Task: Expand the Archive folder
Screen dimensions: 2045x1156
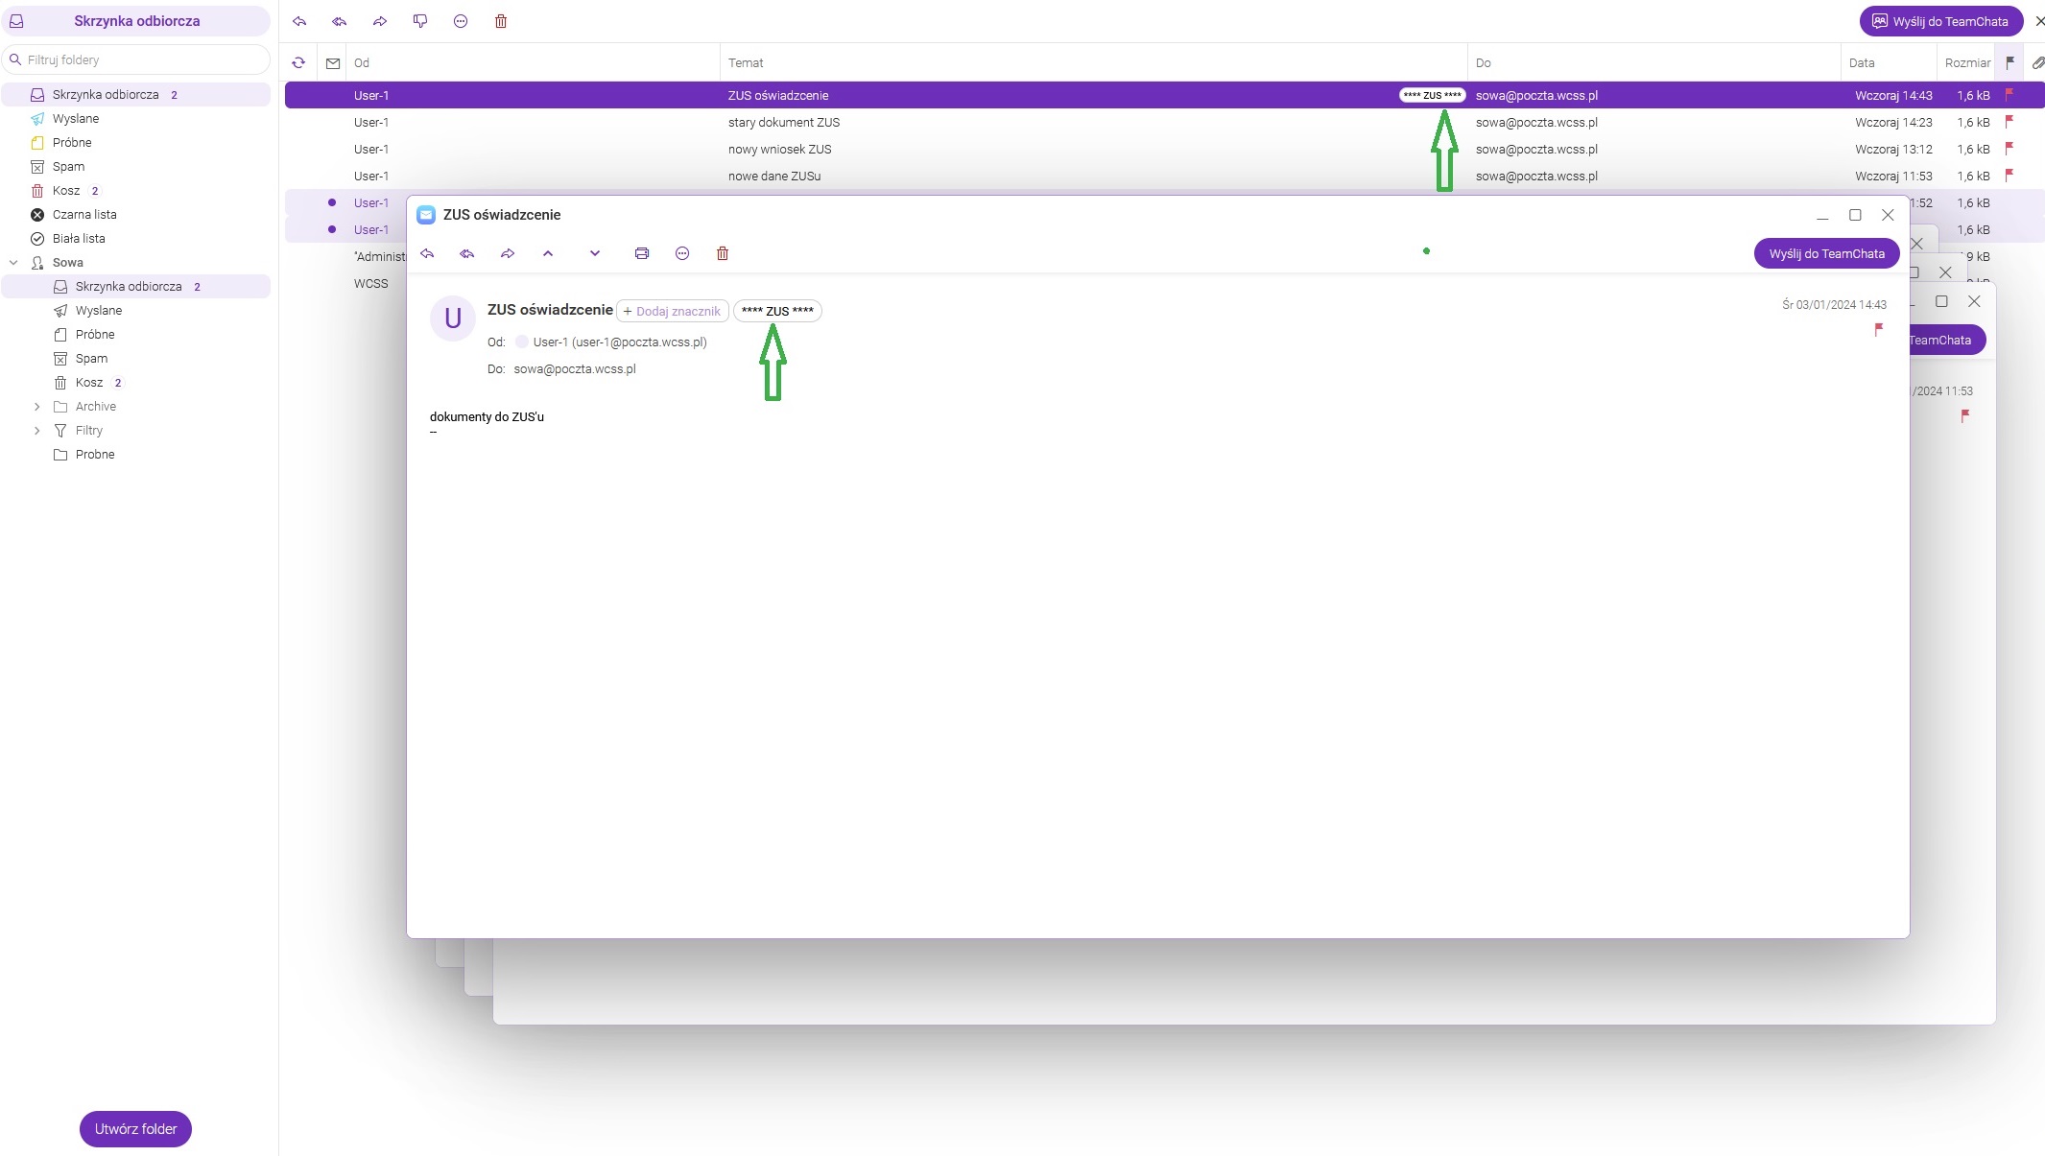Action: (x=36, y=407)
